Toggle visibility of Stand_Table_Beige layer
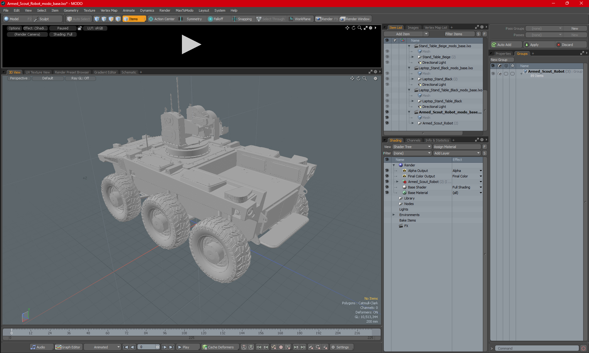Image resolution: width=589 pixels, height=353 pixels. coord(387,57)
